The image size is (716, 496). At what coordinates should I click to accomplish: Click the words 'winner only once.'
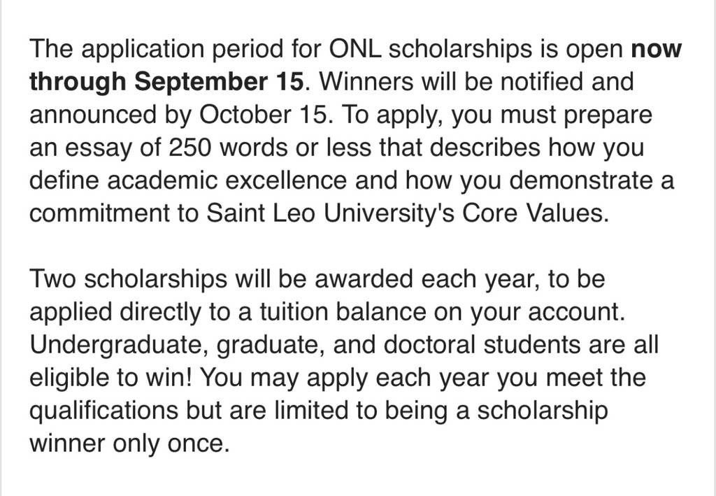pos(129,443)
